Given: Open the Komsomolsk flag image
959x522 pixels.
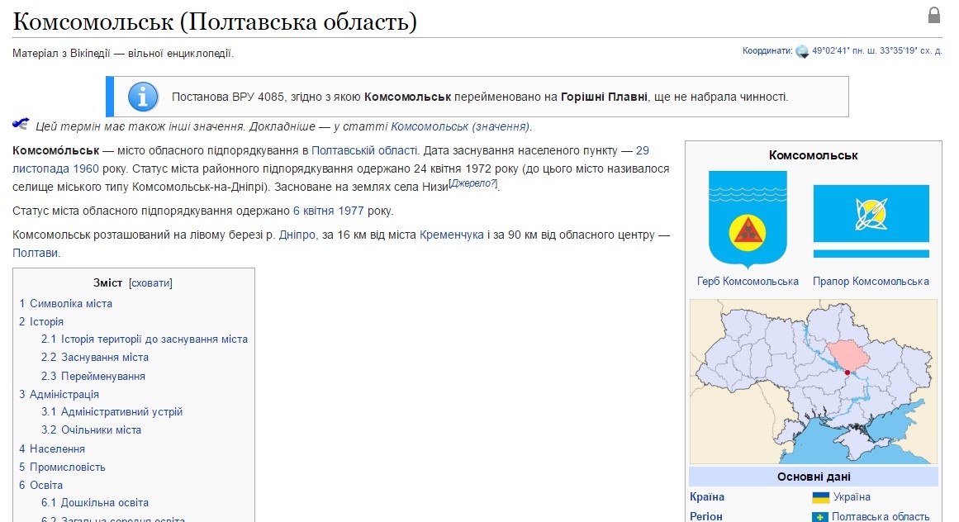Looking at the screenshot, I should click(x=871, y=221).
